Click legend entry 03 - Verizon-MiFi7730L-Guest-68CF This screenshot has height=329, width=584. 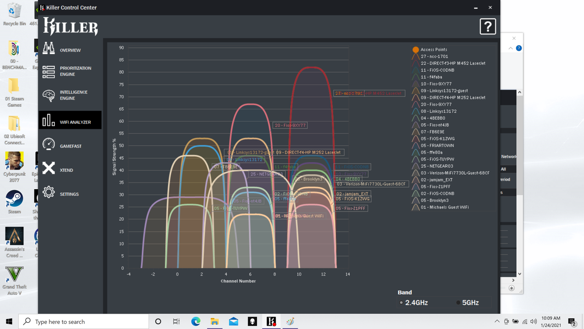click(x=455, y=173)
